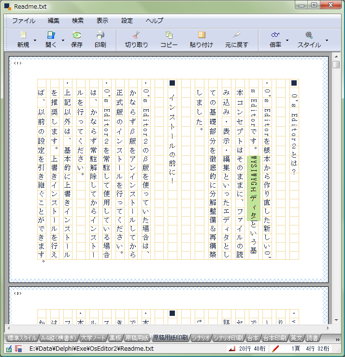Click the window resize grip at bottom right

338,350
